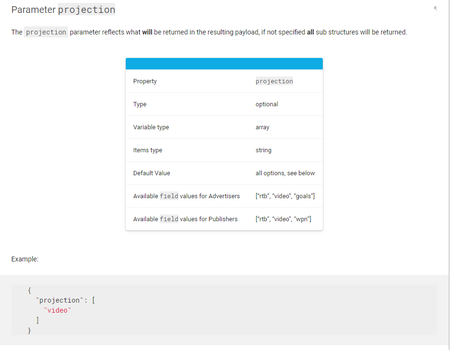The width and height of the screenshot is (450, 350).
Task: Click the "Property" row label
Action: [x=145, y=81]
